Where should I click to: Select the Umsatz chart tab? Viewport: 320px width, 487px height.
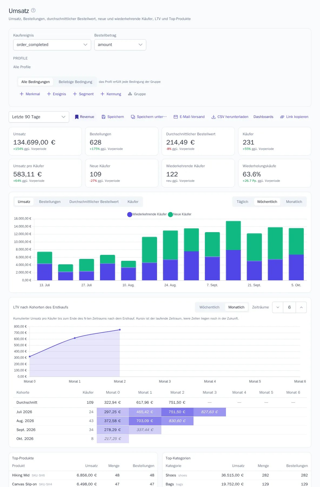(24, 202)
